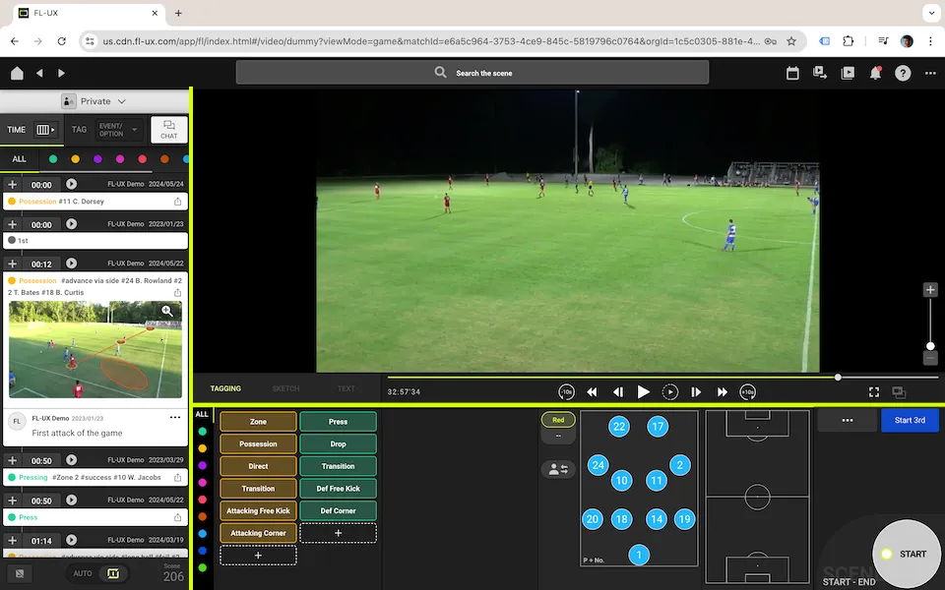
Task: Open the top-right overflow menu
Action: pos(930,73)
